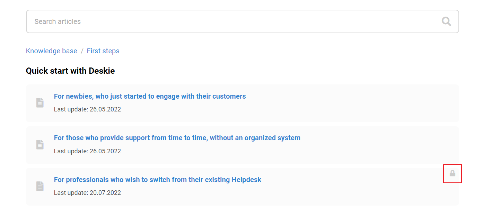
Task: Click the word Deskie in the page heading
Action: (x=102, y=71)
